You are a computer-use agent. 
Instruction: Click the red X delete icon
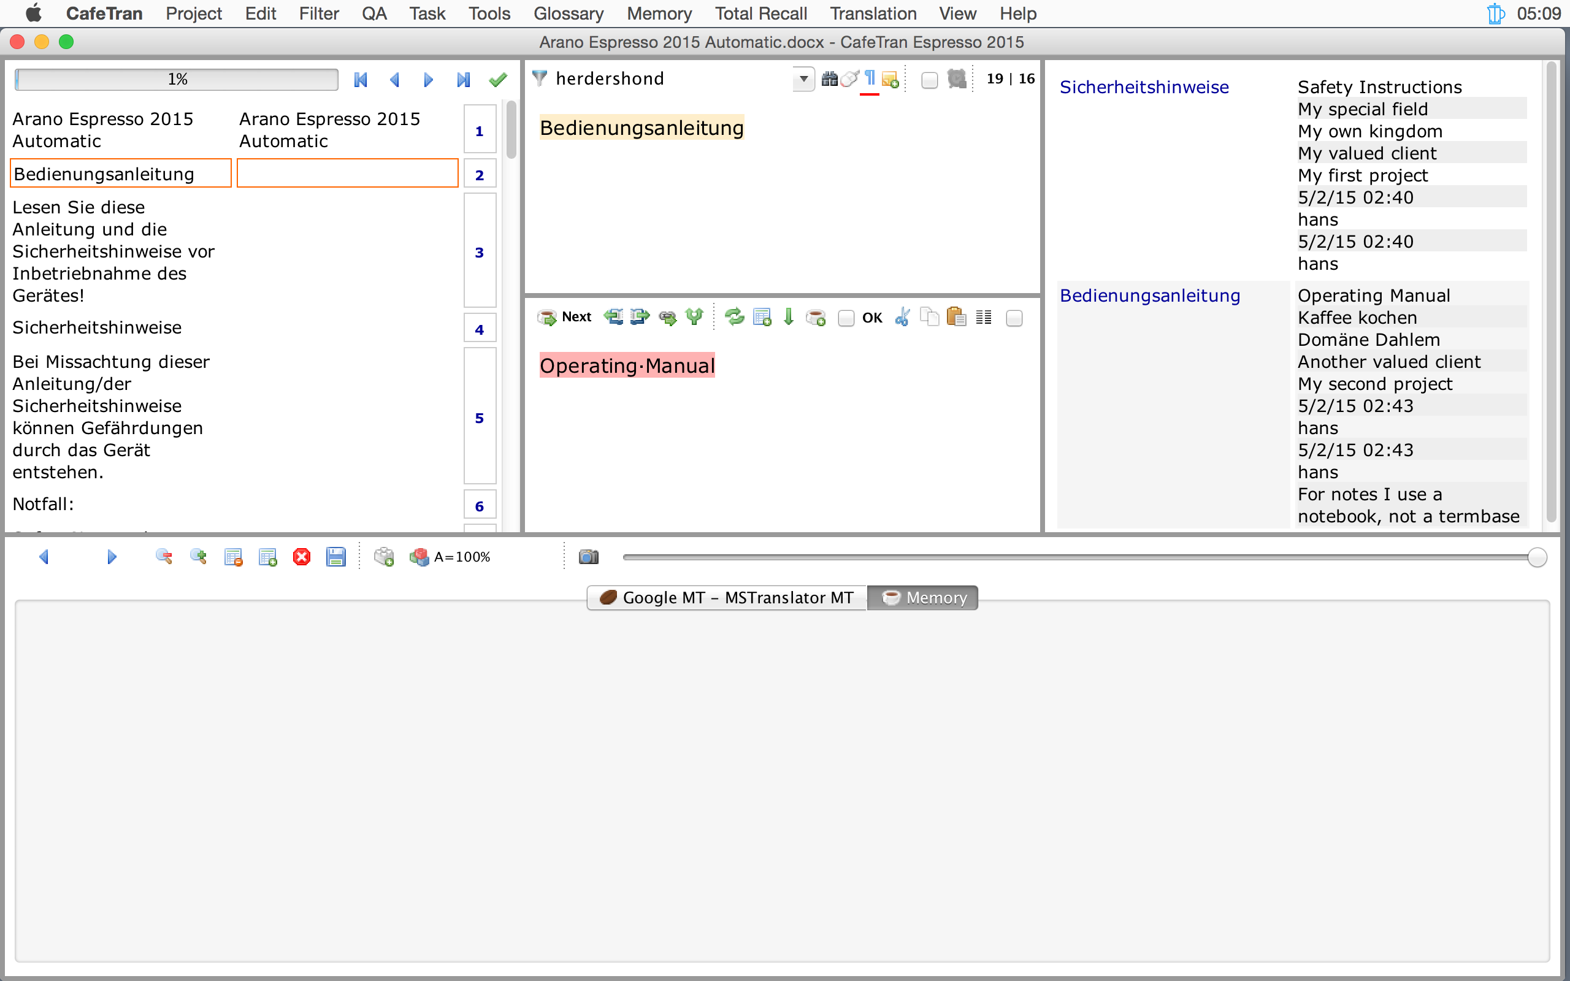point(302,557)
